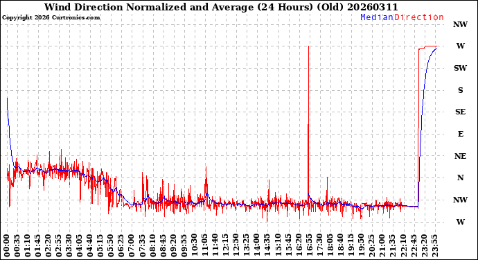Click the 'E' y-axis label
Screen dimensions: 478x260
pyautogui.click(x=460, y=134)
